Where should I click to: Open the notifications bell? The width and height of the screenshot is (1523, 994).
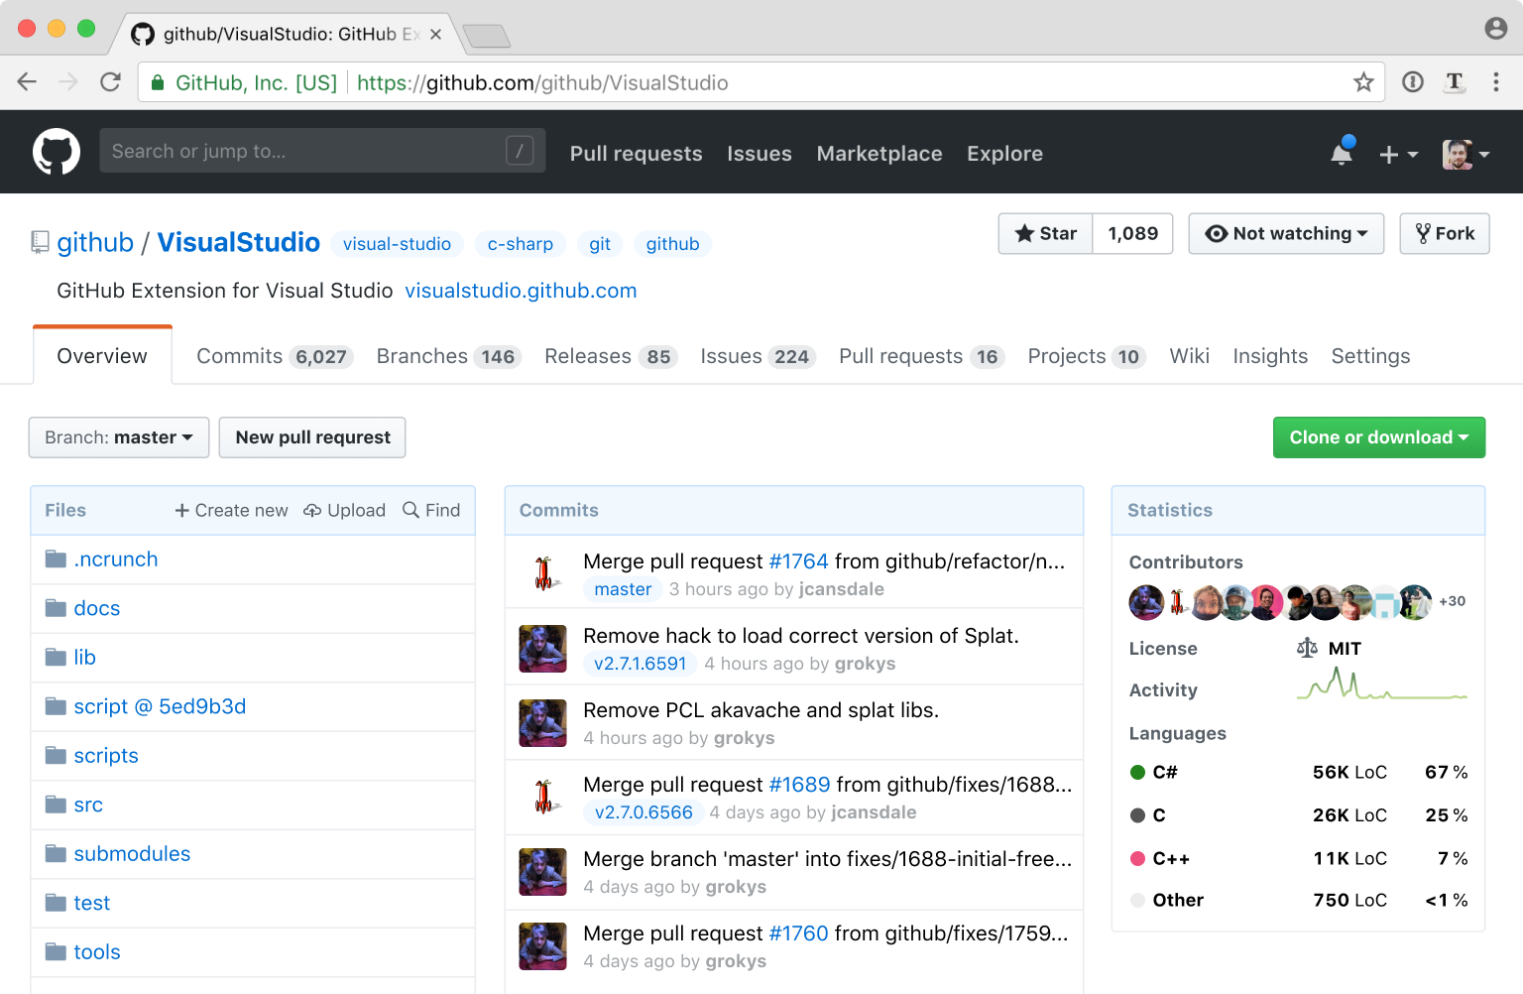click(x=1342, y=153)
